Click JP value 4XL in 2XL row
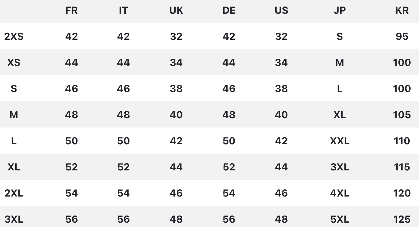This screenshot has width=419, height=227. pyautogui.click(x=340, y=193)
